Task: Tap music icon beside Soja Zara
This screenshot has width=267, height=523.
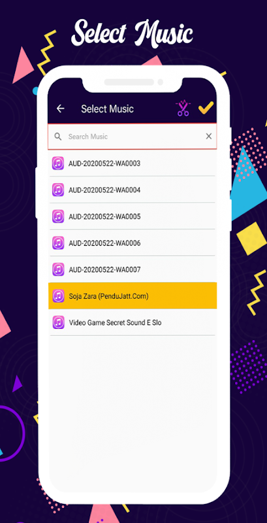Action: point(58,296)
